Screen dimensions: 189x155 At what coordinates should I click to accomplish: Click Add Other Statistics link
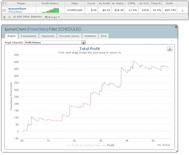(29, 17)
